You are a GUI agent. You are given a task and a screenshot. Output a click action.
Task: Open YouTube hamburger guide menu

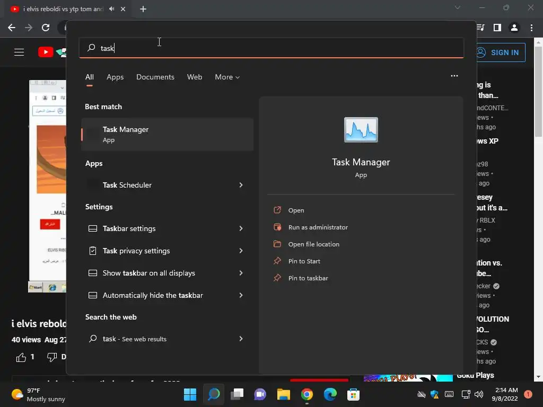pos(19,52)
